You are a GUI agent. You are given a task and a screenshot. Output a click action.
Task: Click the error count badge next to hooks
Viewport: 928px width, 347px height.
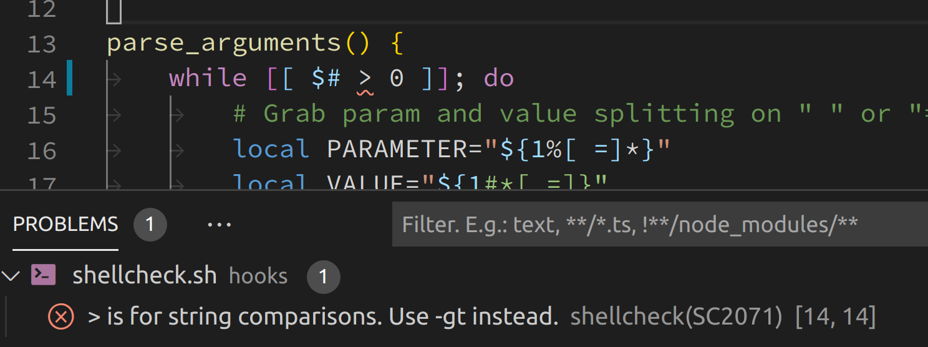(323, 276)
